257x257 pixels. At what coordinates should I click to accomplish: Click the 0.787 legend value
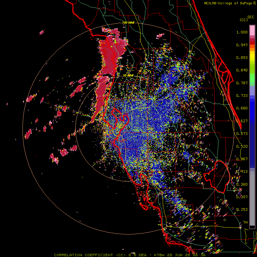tap(242, 83)
